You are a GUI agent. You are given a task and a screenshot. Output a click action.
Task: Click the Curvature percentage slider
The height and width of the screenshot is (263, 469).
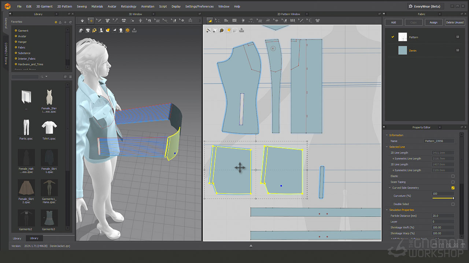(x=443, y=198)
